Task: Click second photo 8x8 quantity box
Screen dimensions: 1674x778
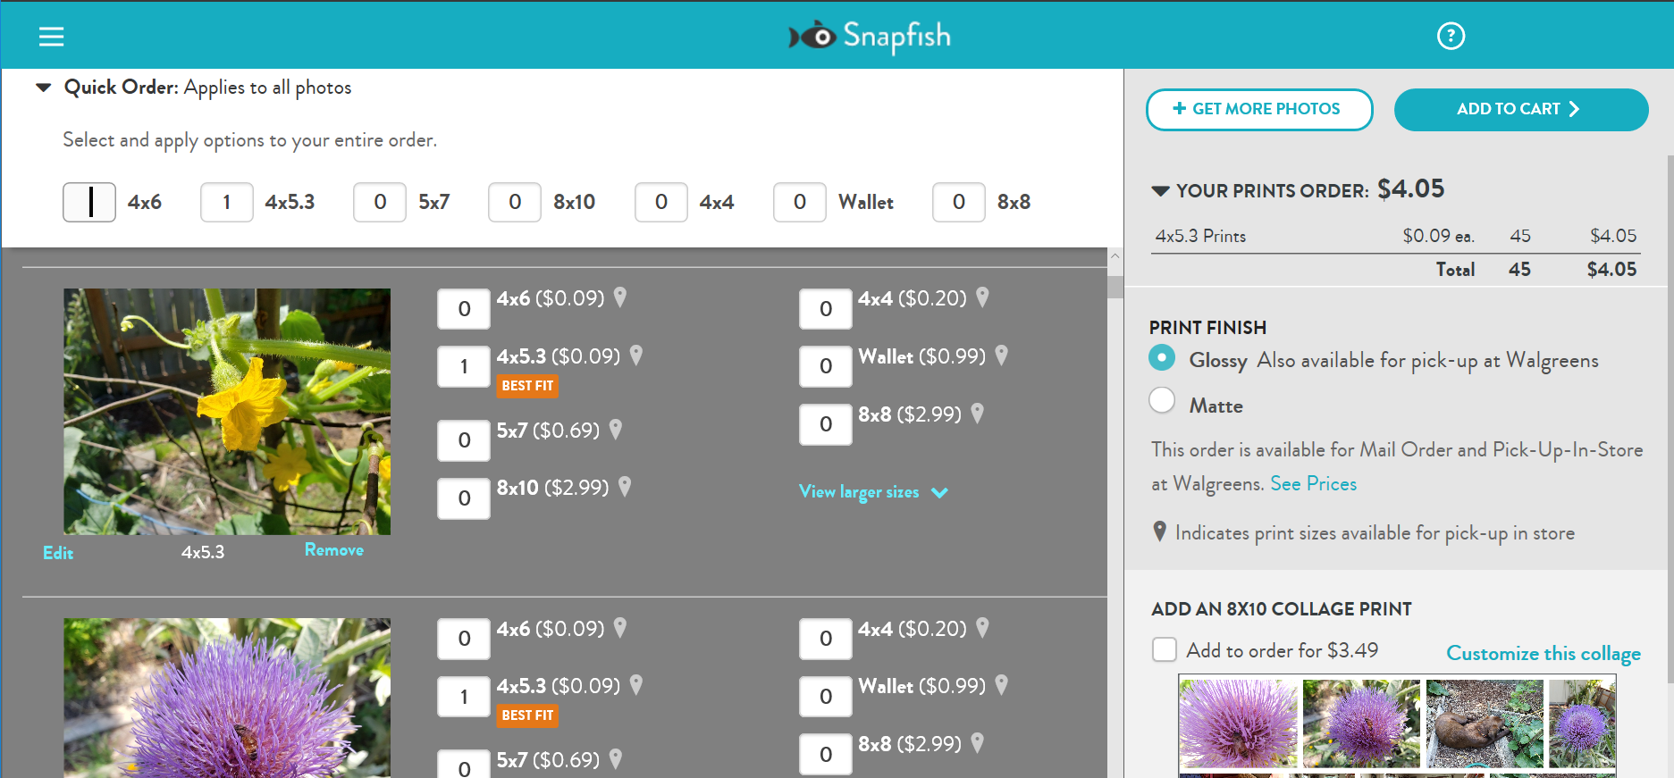Action: (x=826, y=755)
